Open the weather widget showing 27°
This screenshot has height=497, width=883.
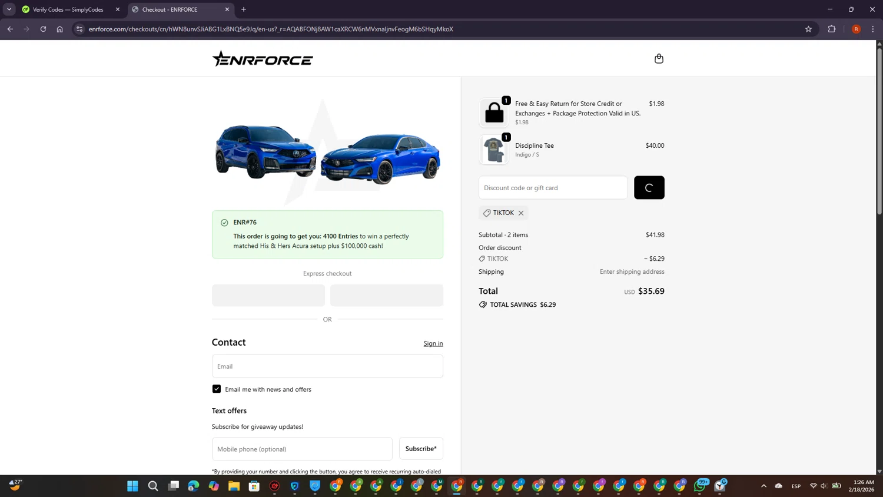pos(15,485)
